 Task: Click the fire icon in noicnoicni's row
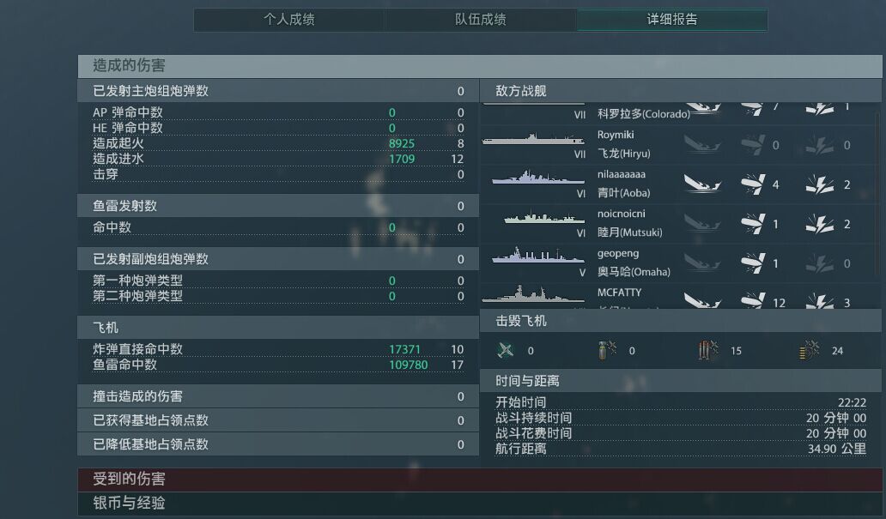tap(819, 224)
